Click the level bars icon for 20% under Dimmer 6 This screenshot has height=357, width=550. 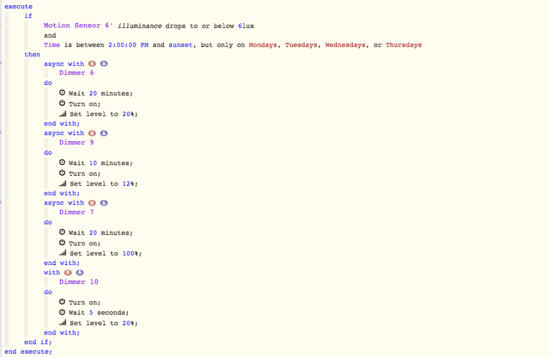click(x=63, y=114)
